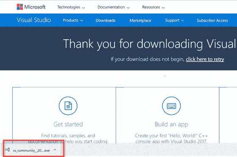Click the 'Thank you for downloading Visual' heading
This screenshot has width=237, height=157.
point(149,44)
